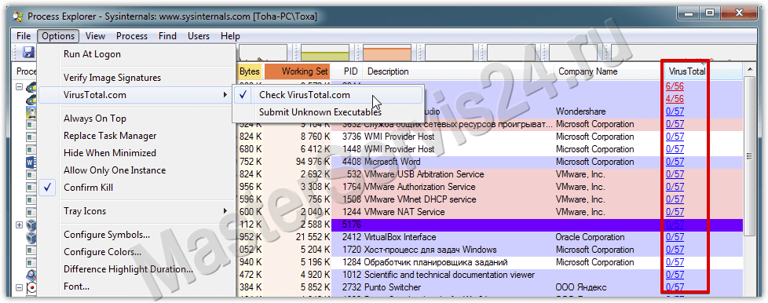Screen dimensions: 768x303
Task: Collapse the topmost process tree node
Action: click(20, 86)
